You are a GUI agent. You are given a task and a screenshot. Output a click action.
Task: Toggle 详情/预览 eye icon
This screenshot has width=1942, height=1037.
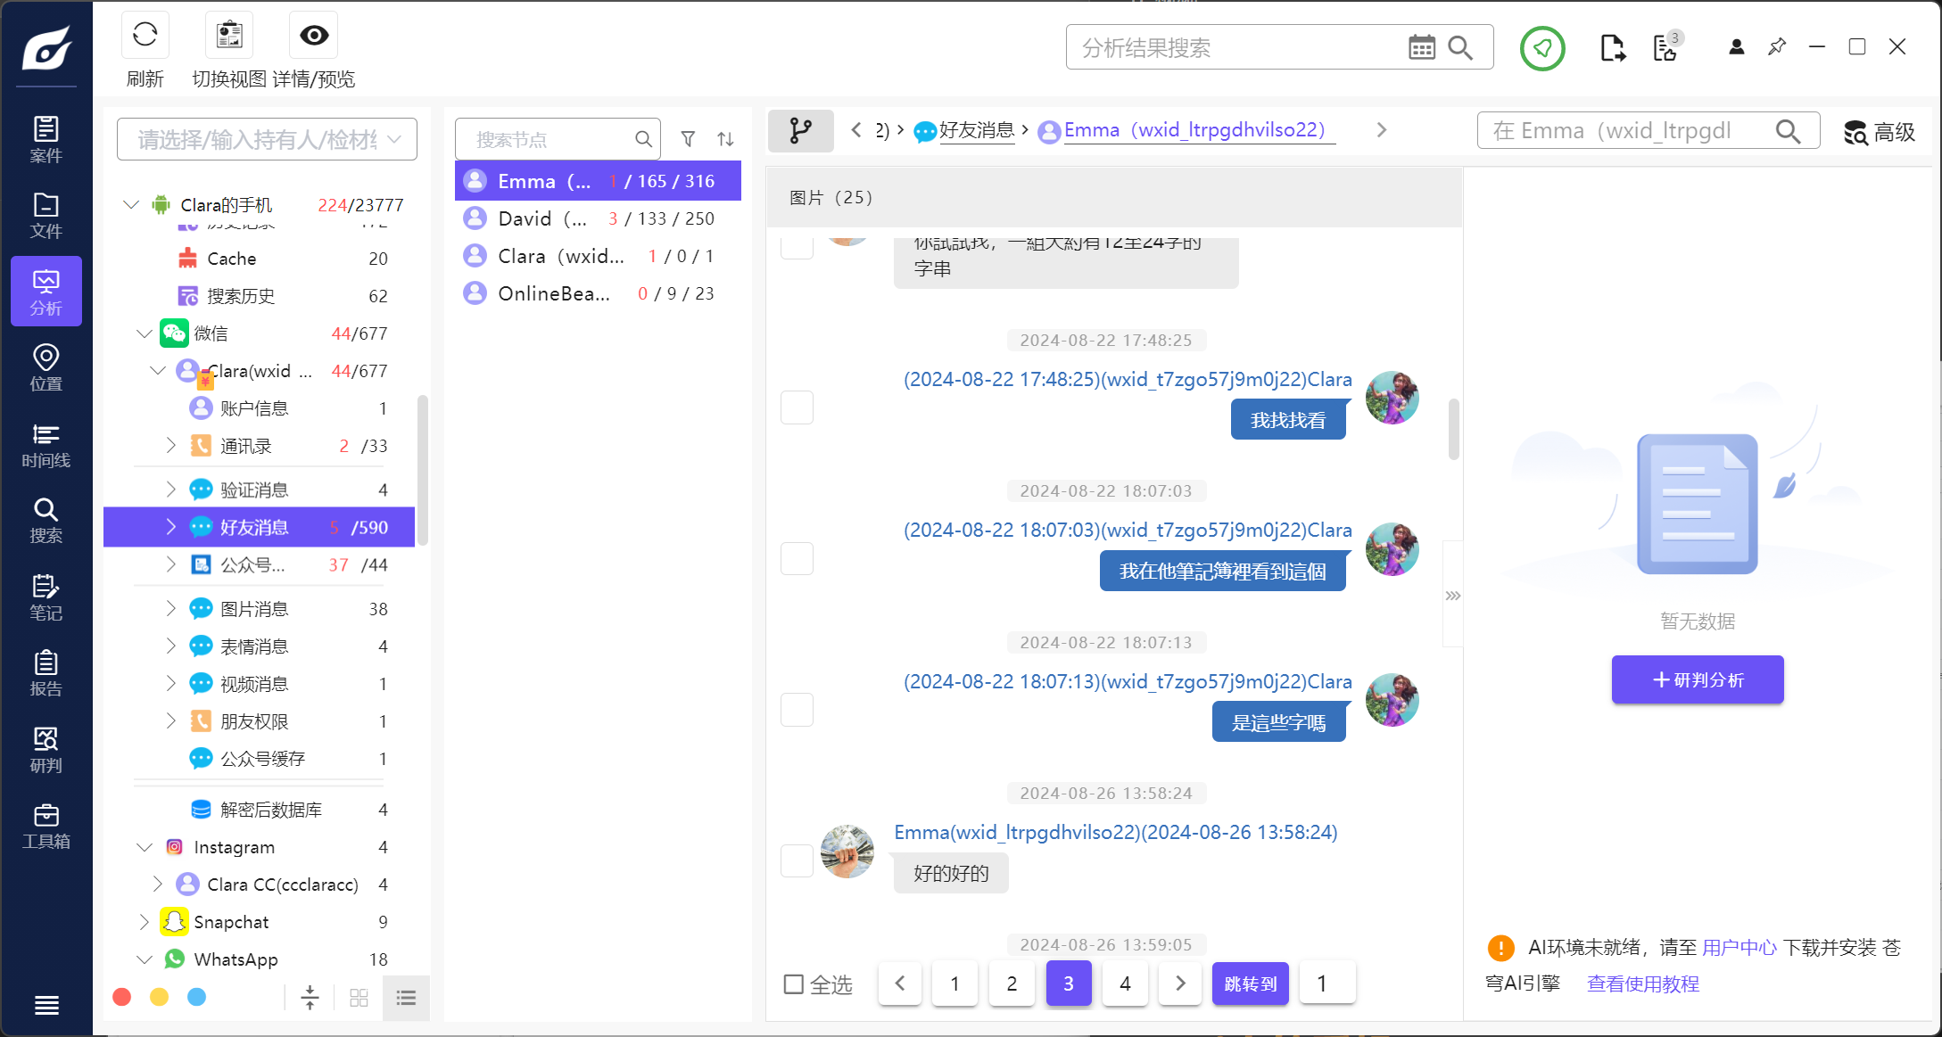click(314, 37)
